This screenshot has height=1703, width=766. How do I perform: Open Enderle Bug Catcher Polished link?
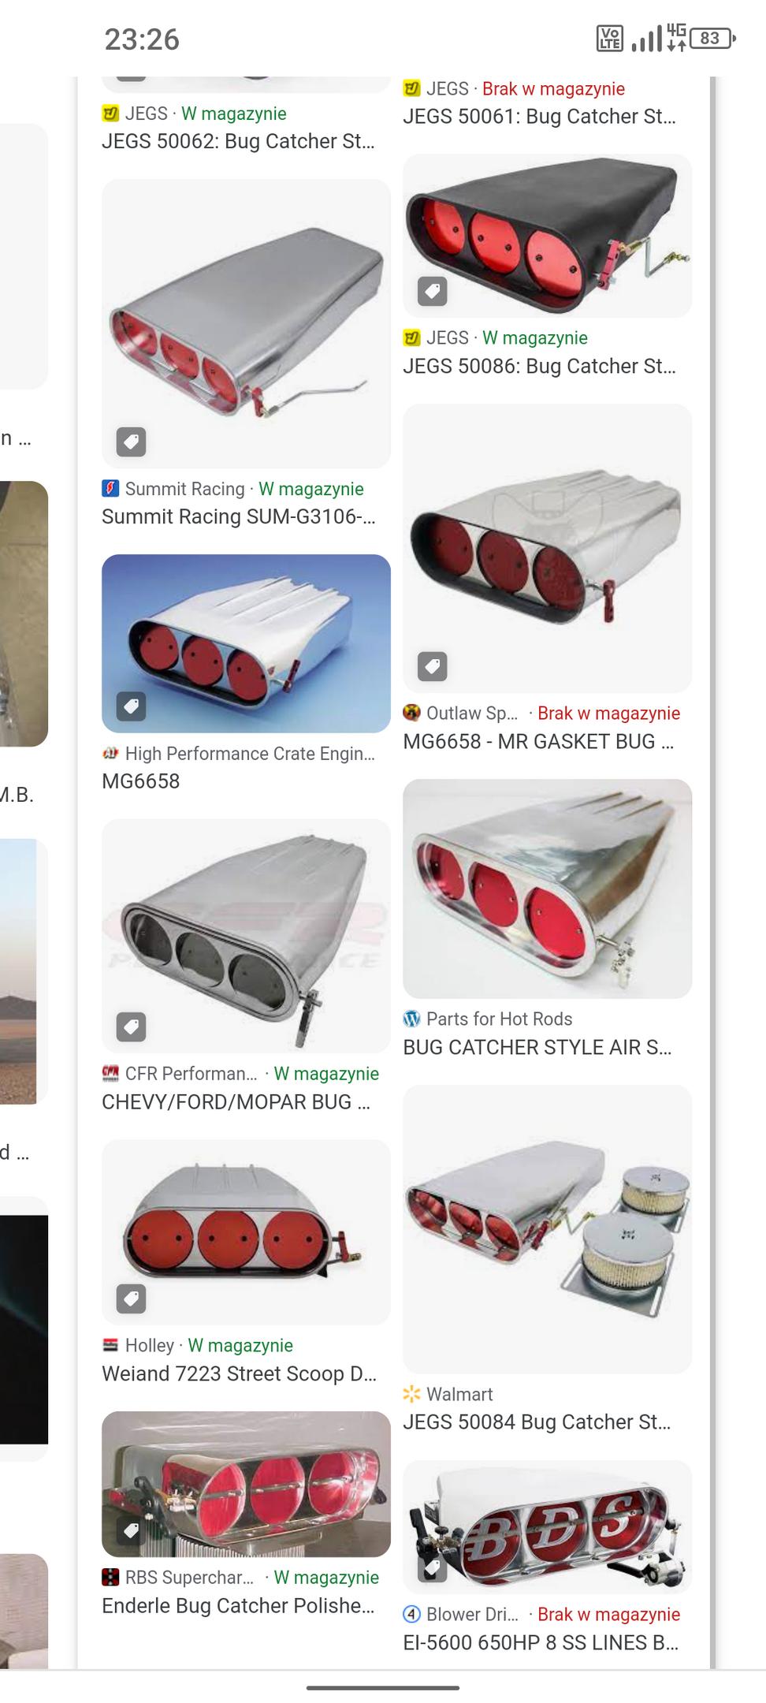(x=238, y=1605)
